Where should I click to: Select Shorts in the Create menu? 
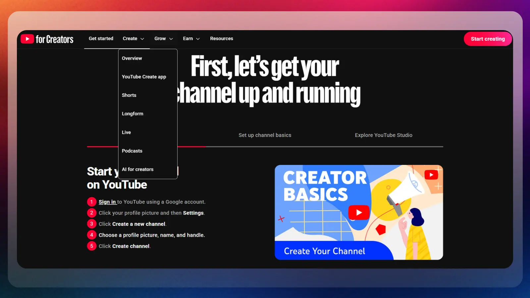(x=129, y=95)
